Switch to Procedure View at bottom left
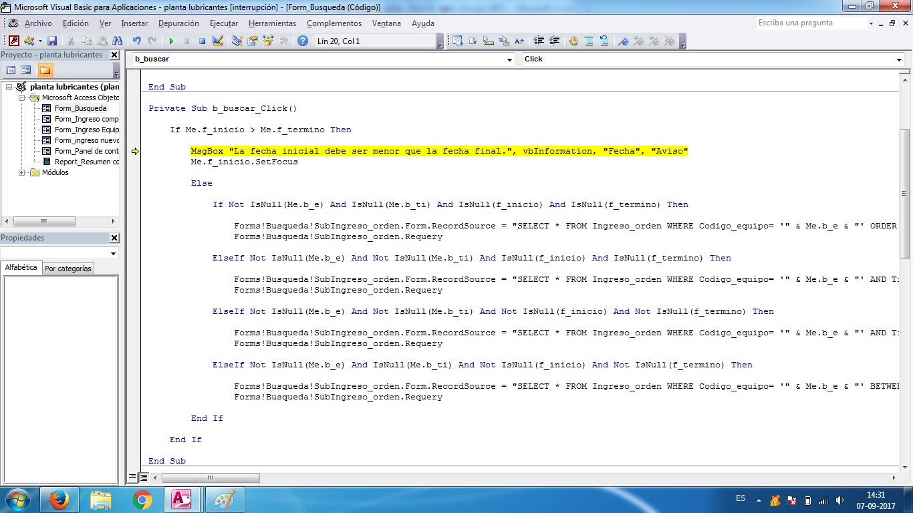Screen dimensions: 913x513 pos(132,478)
